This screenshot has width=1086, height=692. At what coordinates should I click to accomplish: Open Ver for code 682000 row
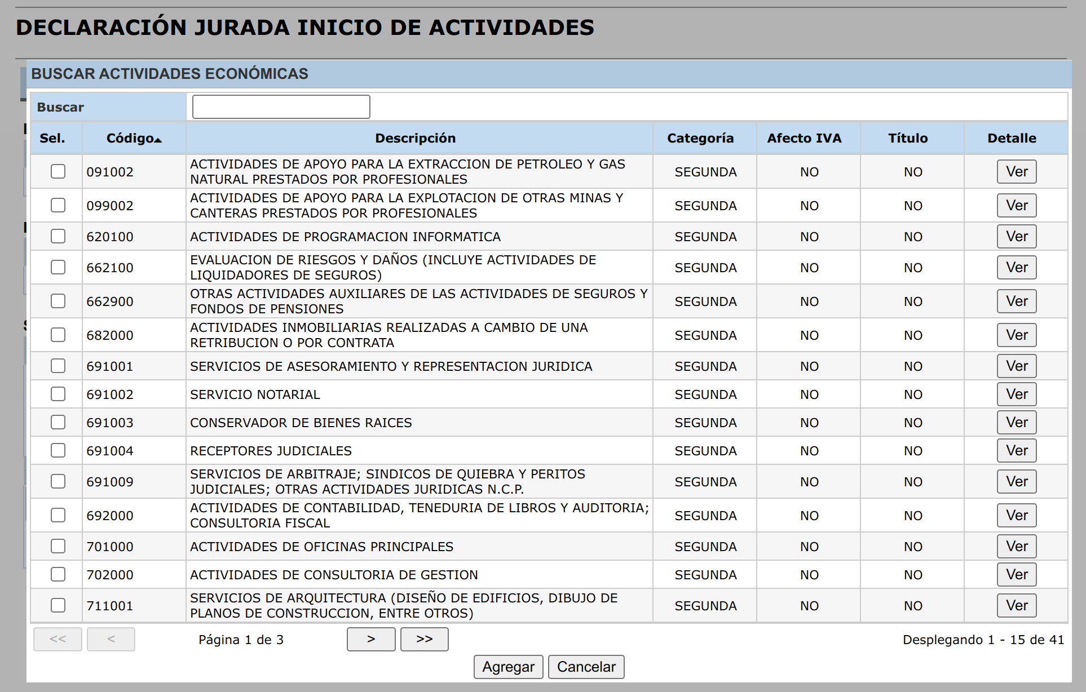pyautogui.click(x=1016, y=335)
